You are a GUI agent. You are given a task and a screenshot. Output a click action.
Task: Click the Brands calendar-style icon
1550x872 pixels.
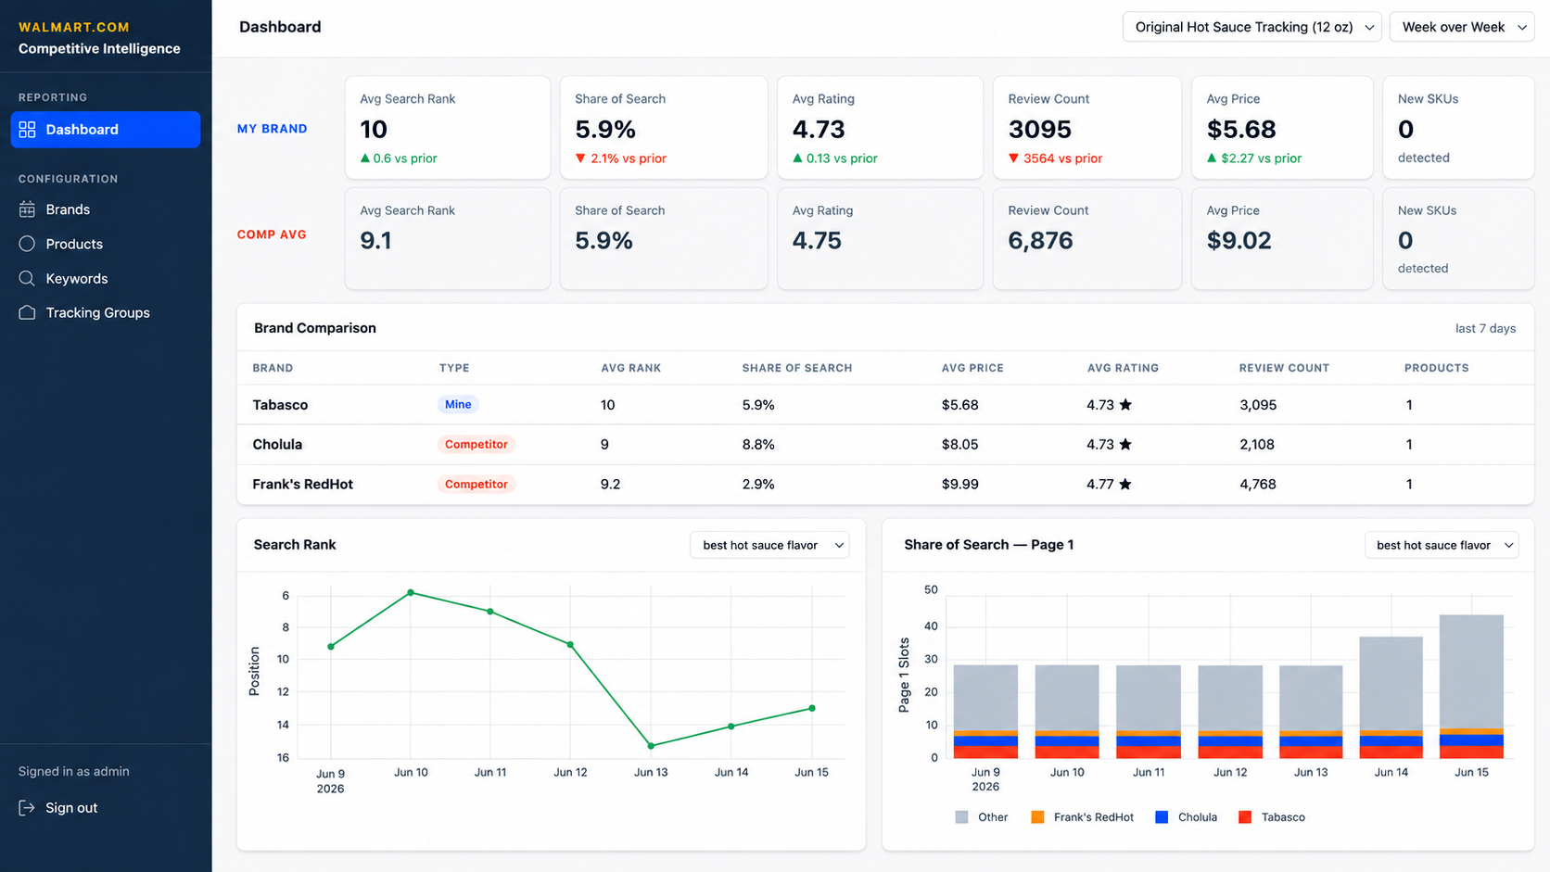click(x=27, y=209)
